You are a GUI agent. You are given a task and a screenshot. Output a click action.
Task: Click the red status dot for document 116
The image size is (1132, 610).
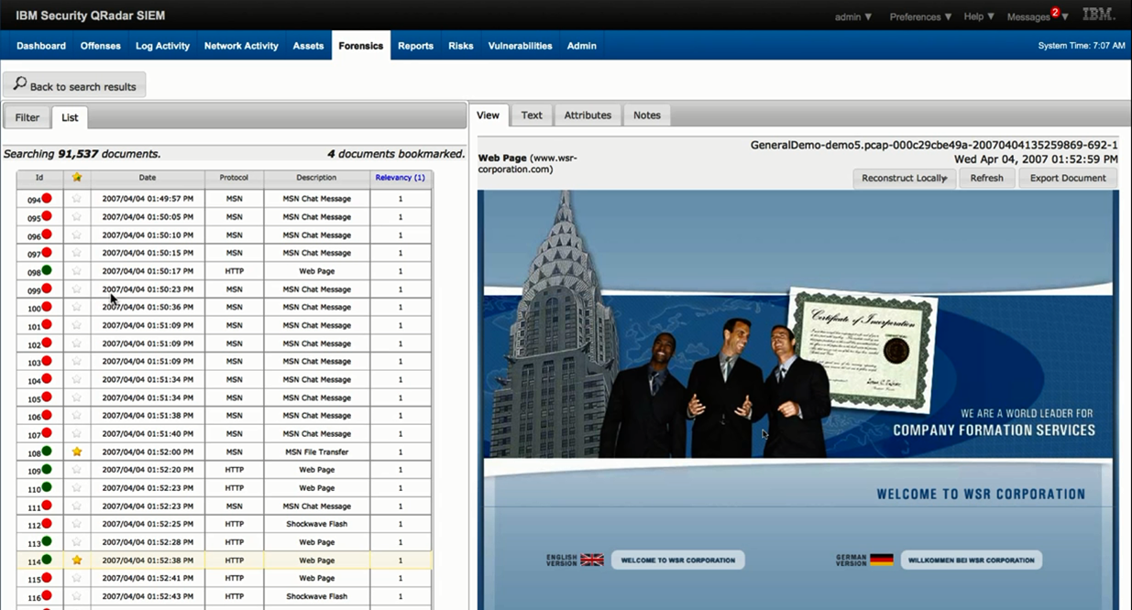pyautogui.click(x=47, y=596)
